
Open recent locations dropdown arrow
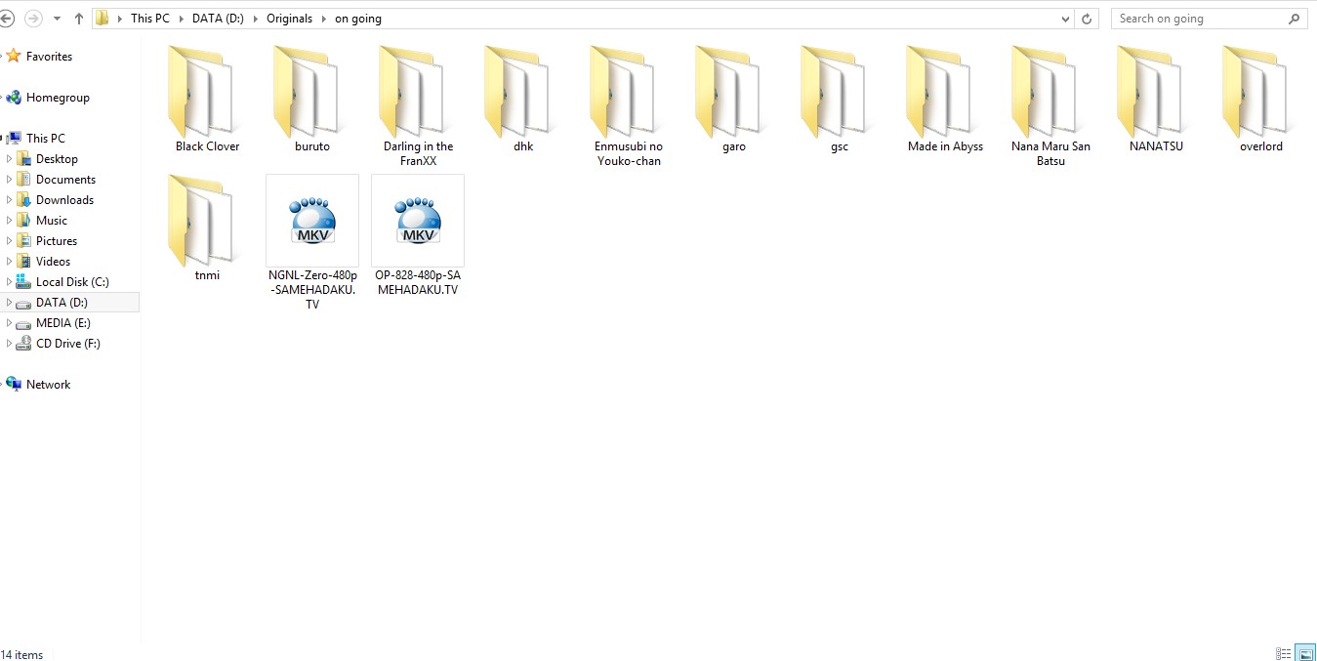(57, 19)
